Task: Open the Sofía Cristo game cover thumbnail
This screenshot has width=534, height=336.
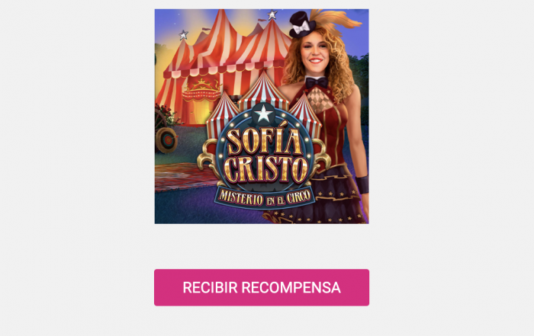Action: pos(262,117)
